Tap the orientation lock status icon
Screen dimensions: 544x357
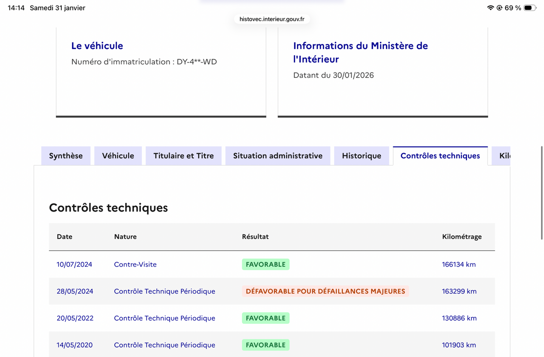[x=499, y=8]
